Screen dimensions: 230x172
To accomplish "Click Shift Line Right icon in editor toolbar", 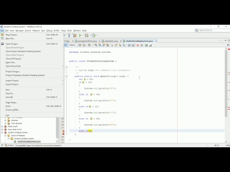I will (x=133, y=45).
